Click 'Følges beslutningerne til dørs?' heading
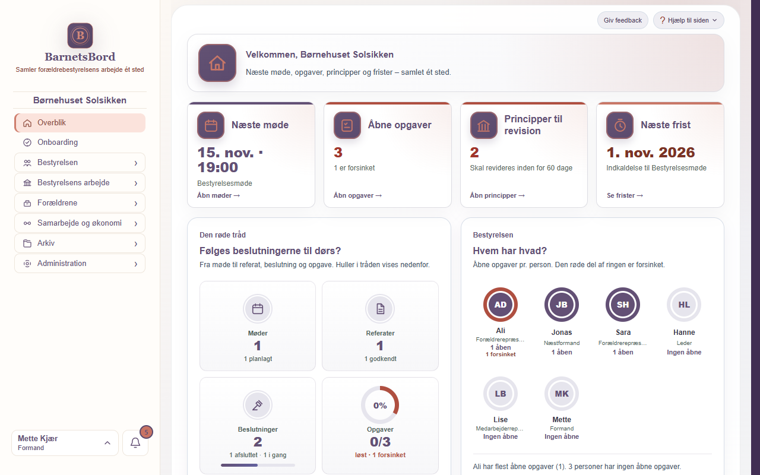The image size is (760, 475). (271, 251)
